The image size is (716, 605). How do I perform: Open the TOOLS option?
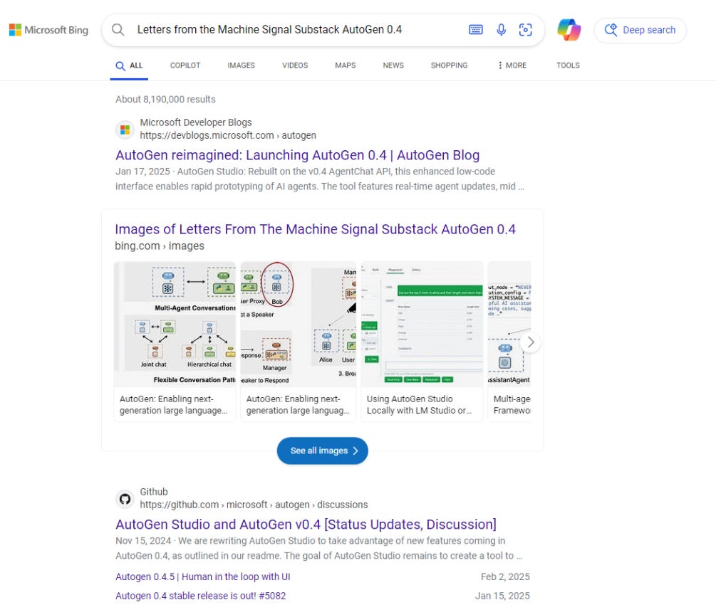tap(568, 65)
